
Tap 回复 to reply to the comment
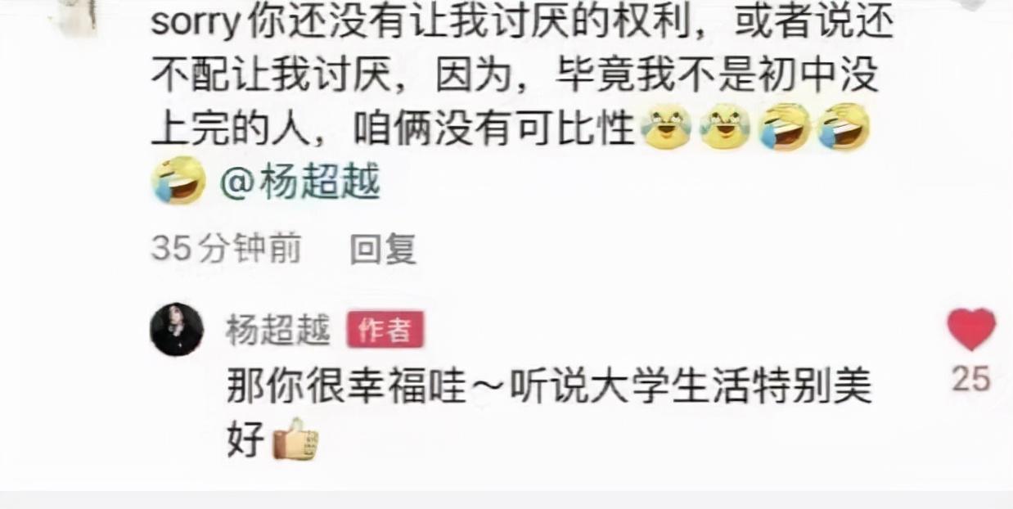383,249
